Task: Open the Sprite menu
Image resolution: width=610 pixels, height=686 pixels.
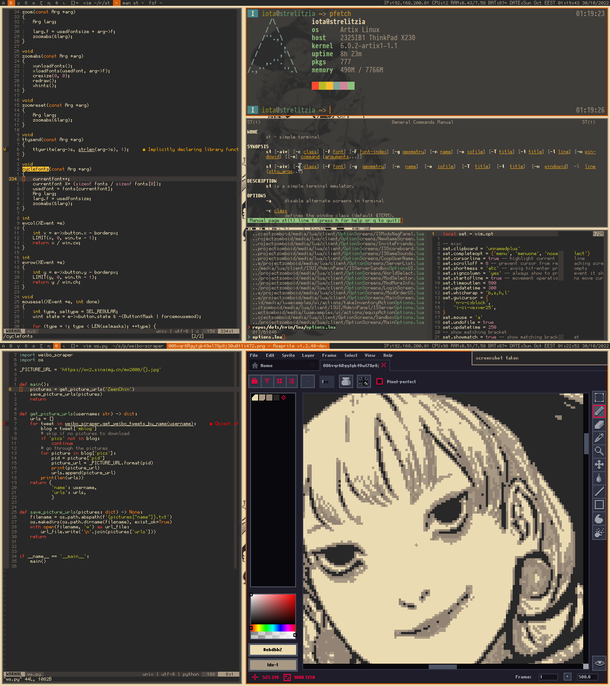Action: pyautogui.click(x=288, y=355)
